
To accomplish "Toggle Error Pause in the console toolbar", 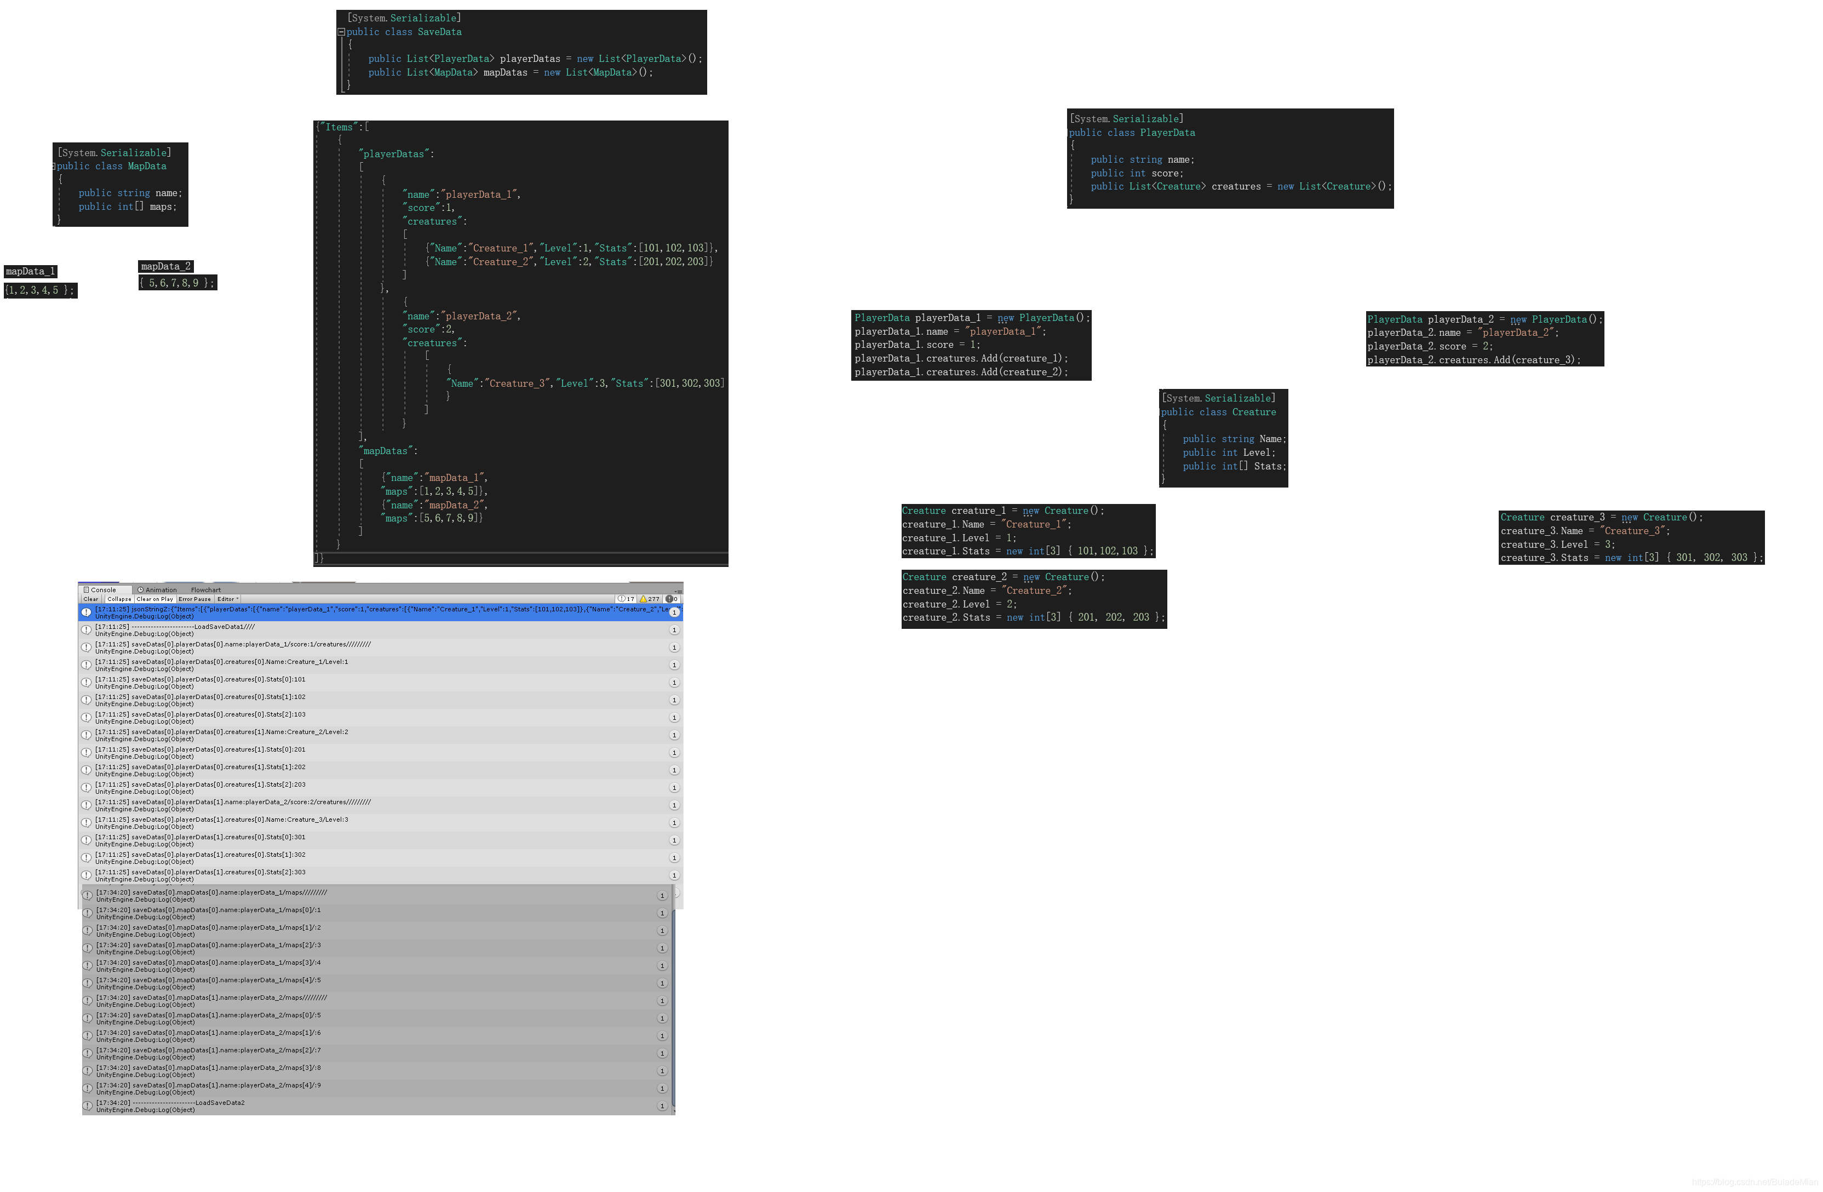I will 194,599.
